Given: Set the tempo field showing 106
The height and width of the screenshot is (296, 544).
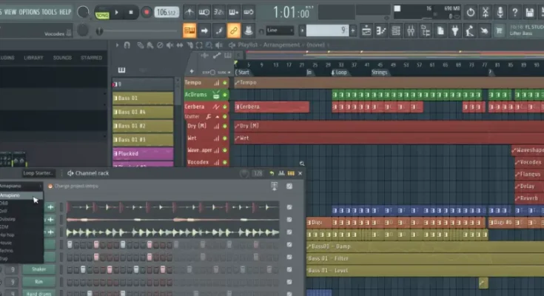Looking at the screenshot, I should (x=166, y=12).
